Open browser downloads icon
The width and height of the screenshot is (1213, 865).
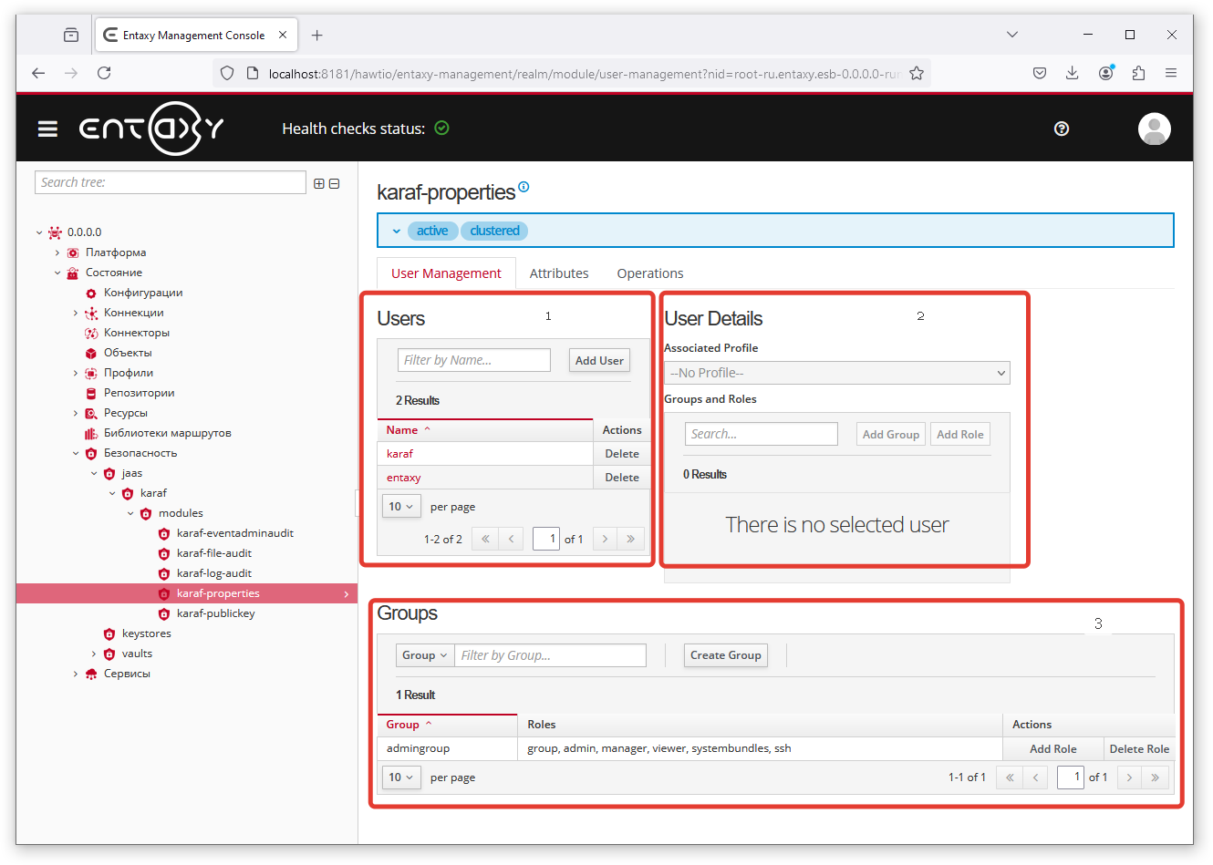(x=1073, y=73)
